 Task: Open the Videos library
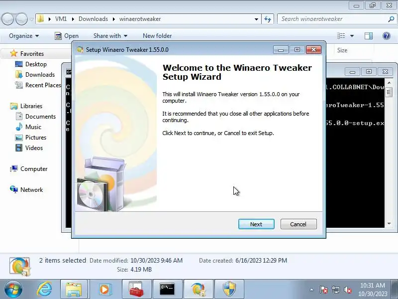pyautogui.click(x=34, y=148)
